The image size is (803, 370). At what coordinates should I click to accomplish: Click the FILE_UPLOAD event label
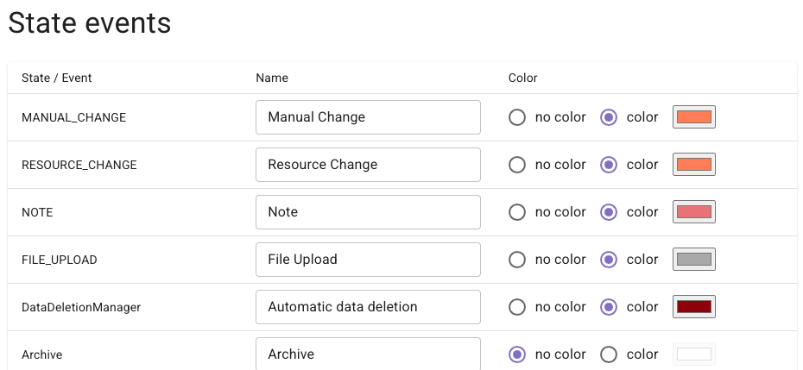(60, 260)
